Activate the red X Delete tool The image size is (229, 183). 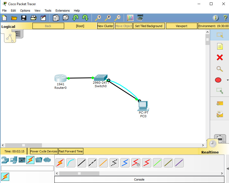[220, 57]
